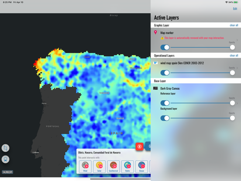Click the Wi-Fi status icon

click(x=227, y=2)
